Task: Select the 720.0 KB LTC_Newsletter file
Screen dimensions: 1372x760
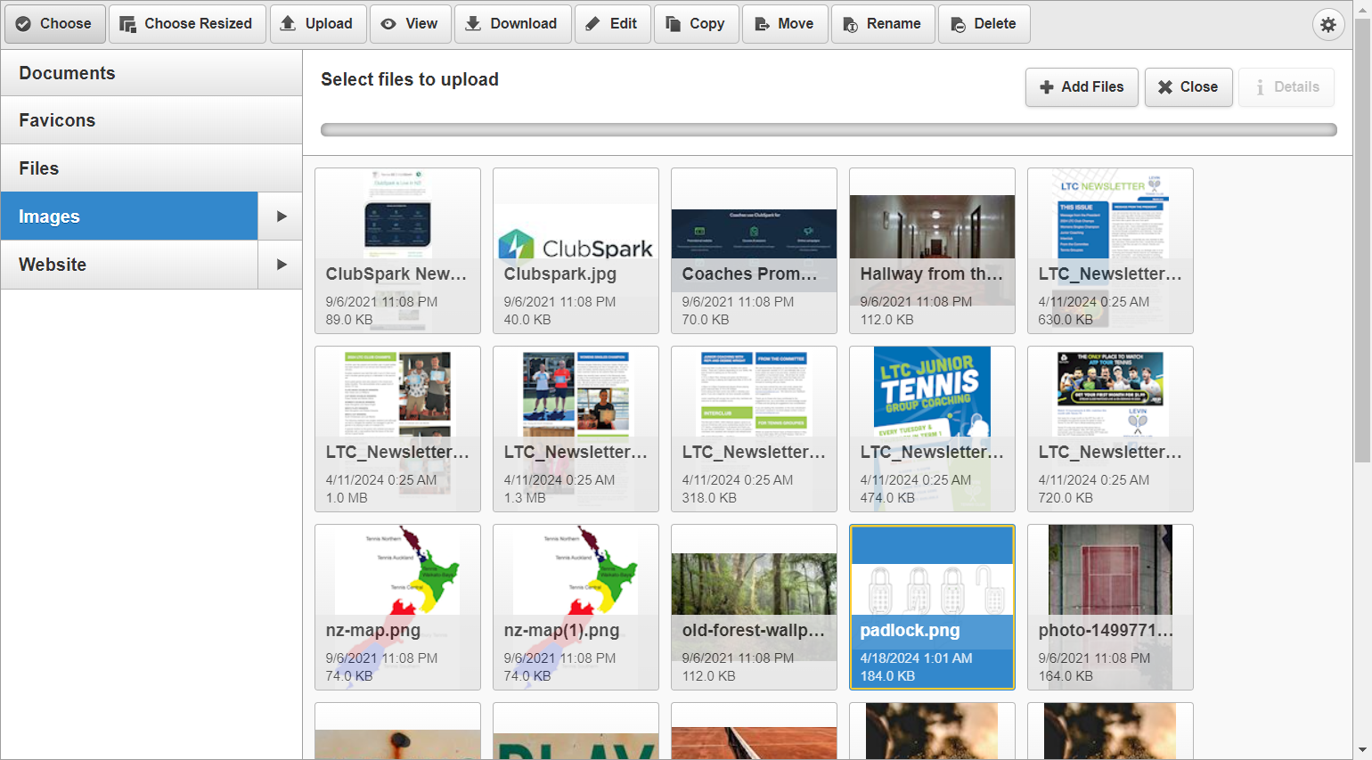Action: [x=1110, y=429]
